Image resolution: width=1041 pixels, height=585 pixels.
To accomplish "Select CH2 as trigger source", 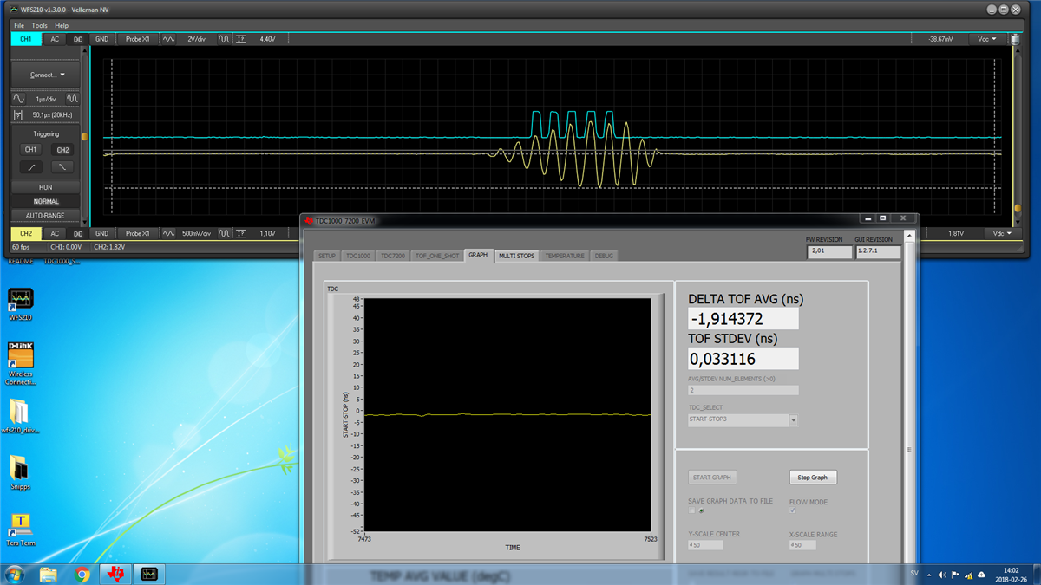I will 62,150.
